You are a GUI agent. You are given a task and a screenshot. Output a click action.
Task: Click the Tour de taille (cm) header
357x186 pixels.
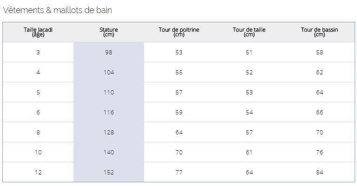tap(249, 32)
